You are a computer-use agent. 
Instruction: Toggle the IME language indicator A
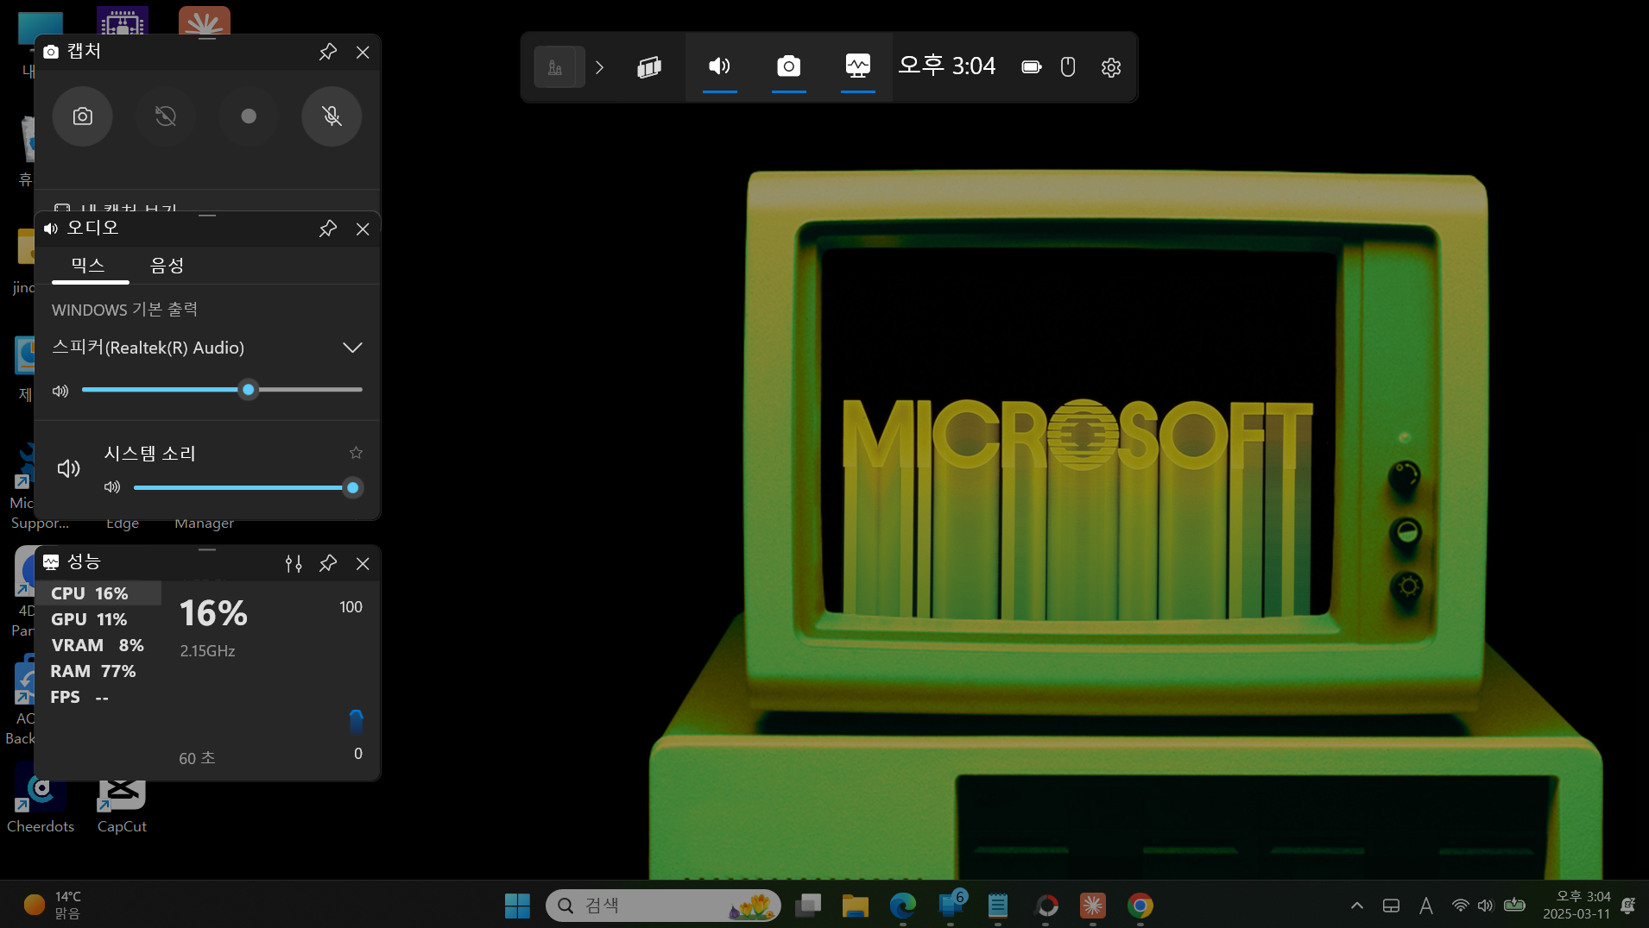pos(1425,906)
